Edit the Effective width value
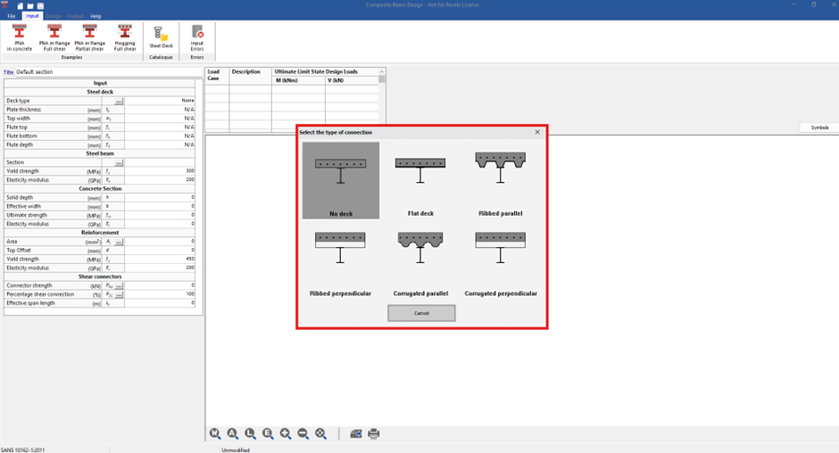Screen dimensions: 839x453 160,207
